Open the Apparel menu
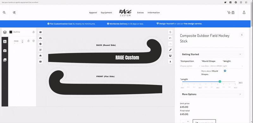The image size is (253, 123). 93,13
